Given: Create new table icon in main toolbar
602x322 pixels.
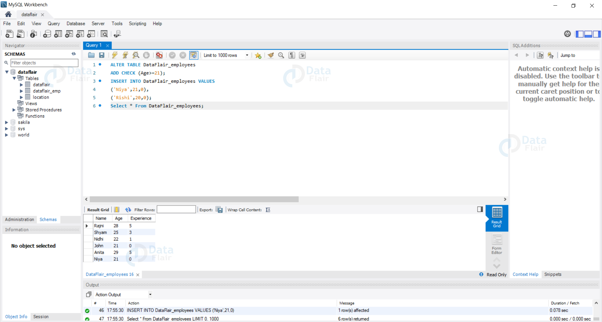Looking at the screenshot, I should coord(58,34).
